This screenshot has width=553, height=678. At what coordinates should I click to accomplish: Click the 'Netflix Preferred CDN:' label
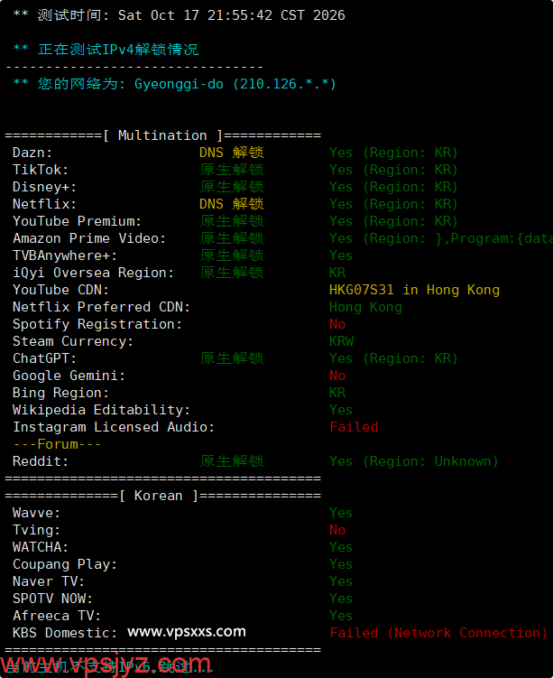(x=102, y=307)
